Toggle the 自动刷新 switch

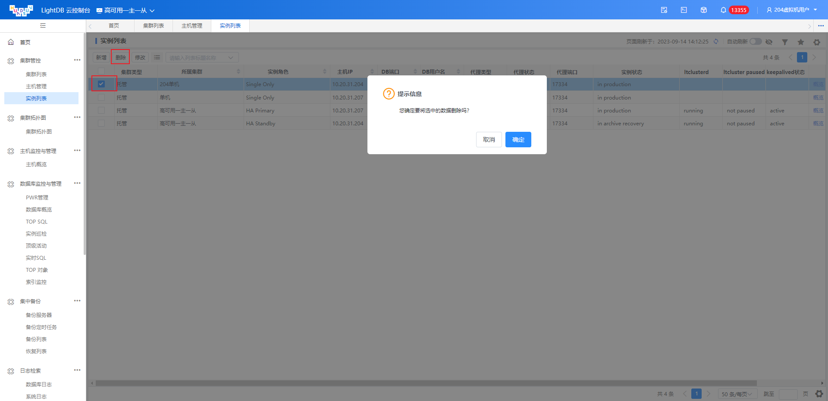[756, 41]
